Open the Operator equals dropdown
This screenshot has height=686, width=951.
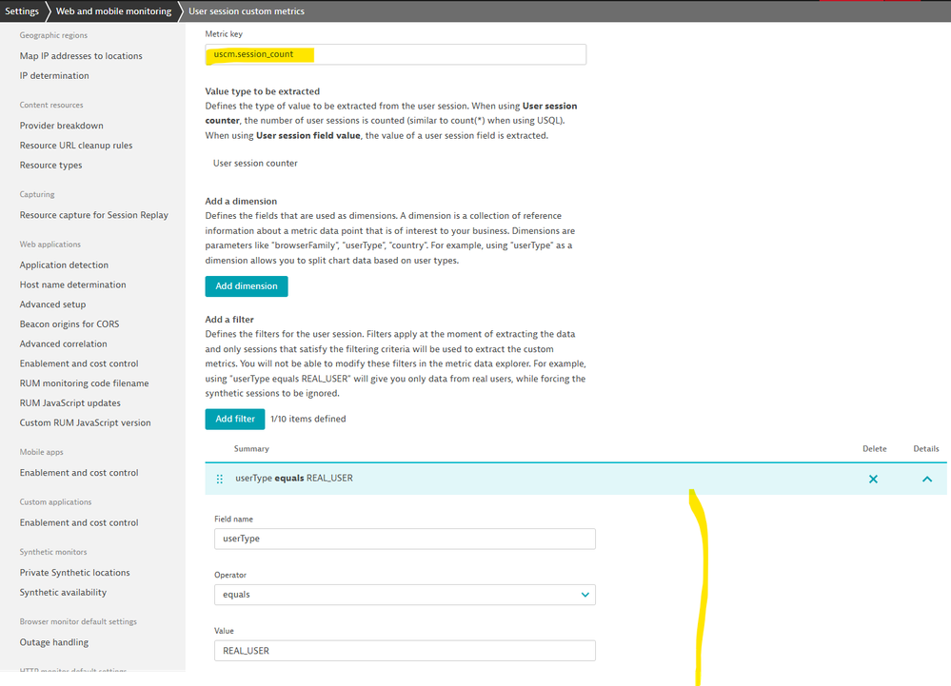click(x=405, y=595)
